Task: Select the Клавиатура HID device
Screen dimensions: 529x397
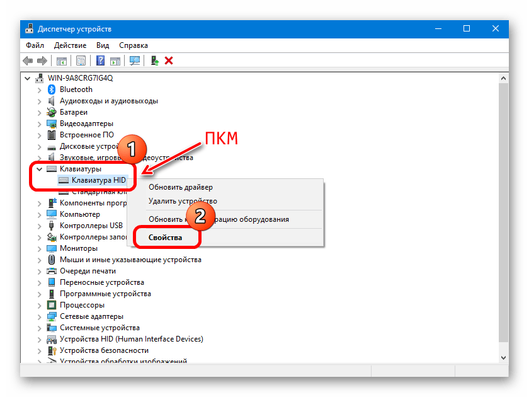Action: tap(98, 180)
